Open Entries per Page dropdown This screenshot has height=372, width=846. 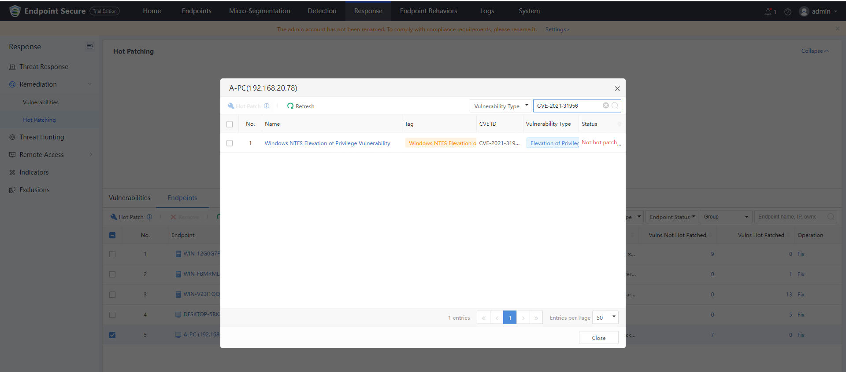tap(605, 317)
